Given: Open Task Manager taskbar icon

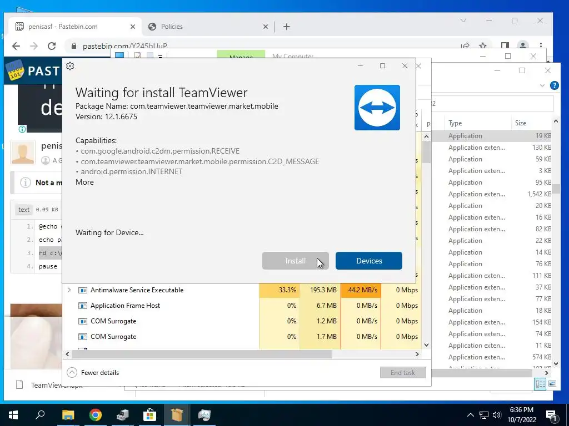Looking at the screenshot, I should (x=204, y=415).
